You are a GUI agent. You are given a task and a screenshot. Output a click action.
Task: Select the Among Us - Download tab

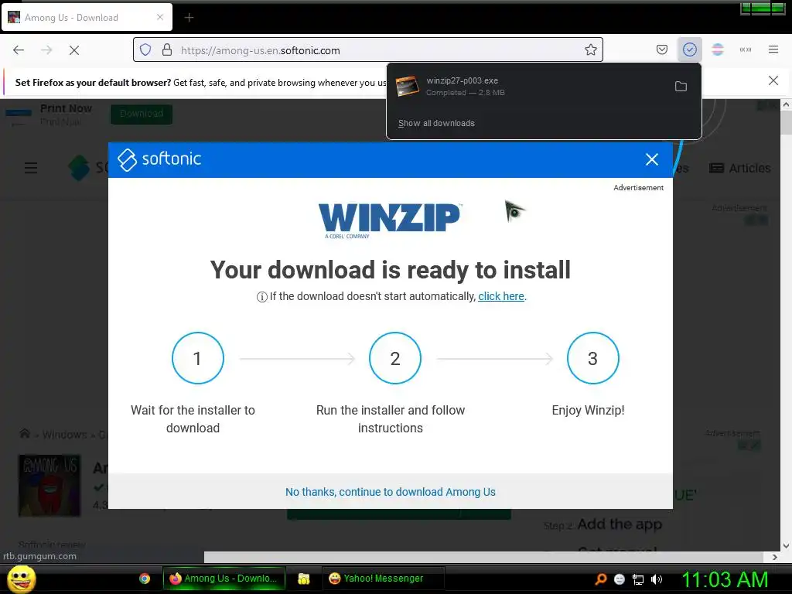pos(87,18)
